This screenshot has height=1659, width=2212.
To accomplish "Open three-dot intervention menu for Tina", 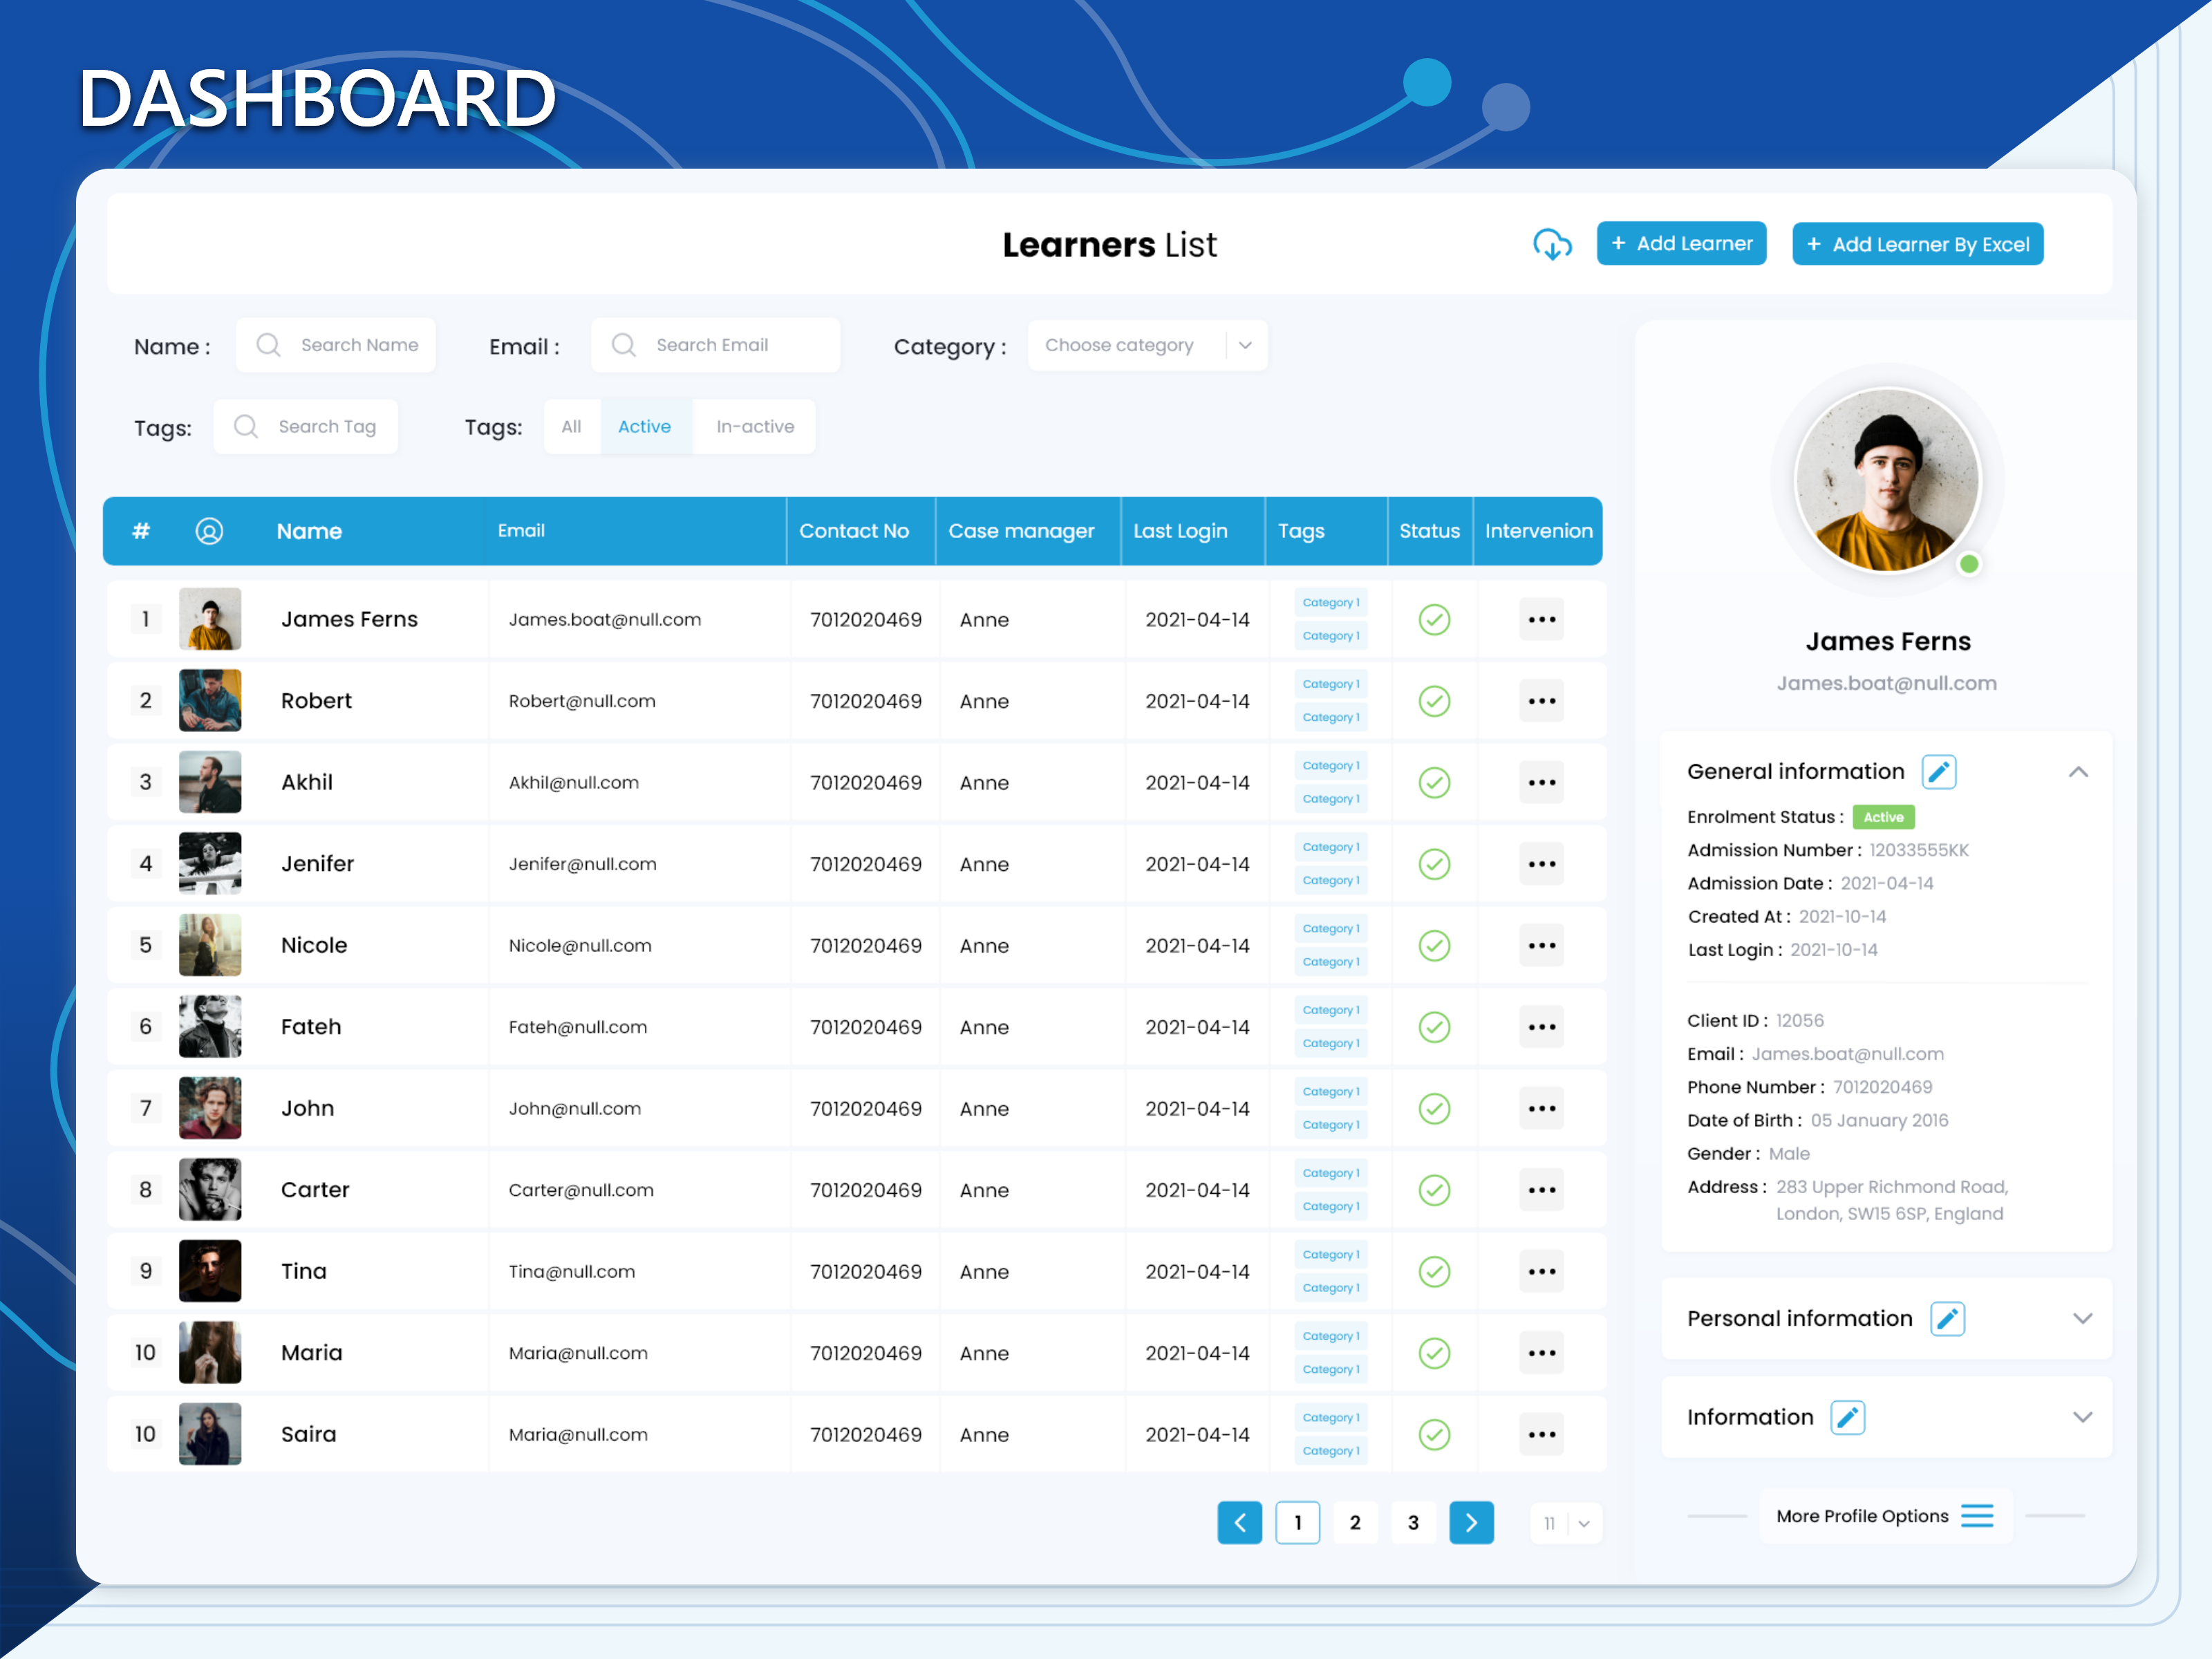I will [1541, 1272].
